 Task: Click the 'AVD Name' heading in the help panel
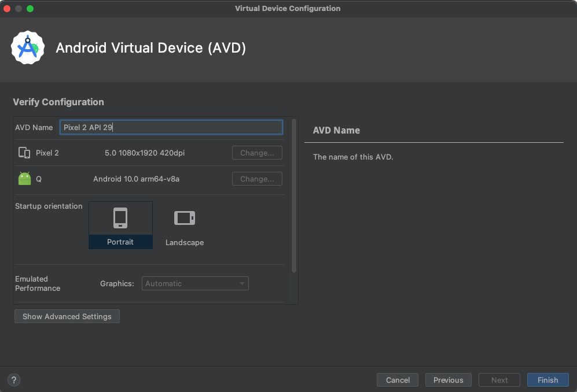pyautogui.click(x=336, y=130)
